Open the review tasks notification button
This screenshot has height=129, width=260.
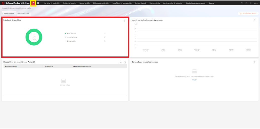click(248, 14)
